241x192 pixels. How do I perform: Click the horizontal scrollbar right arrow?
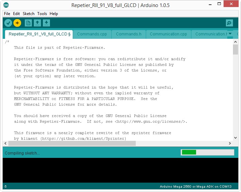pos(230,143)
